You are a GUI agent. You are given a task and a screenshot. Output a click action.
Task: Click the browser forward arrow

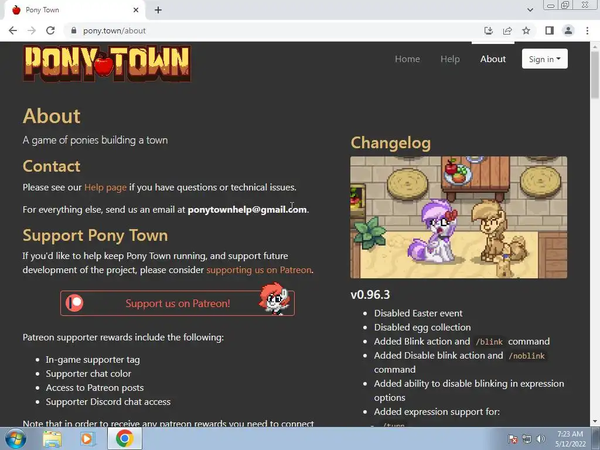(32, 30)
